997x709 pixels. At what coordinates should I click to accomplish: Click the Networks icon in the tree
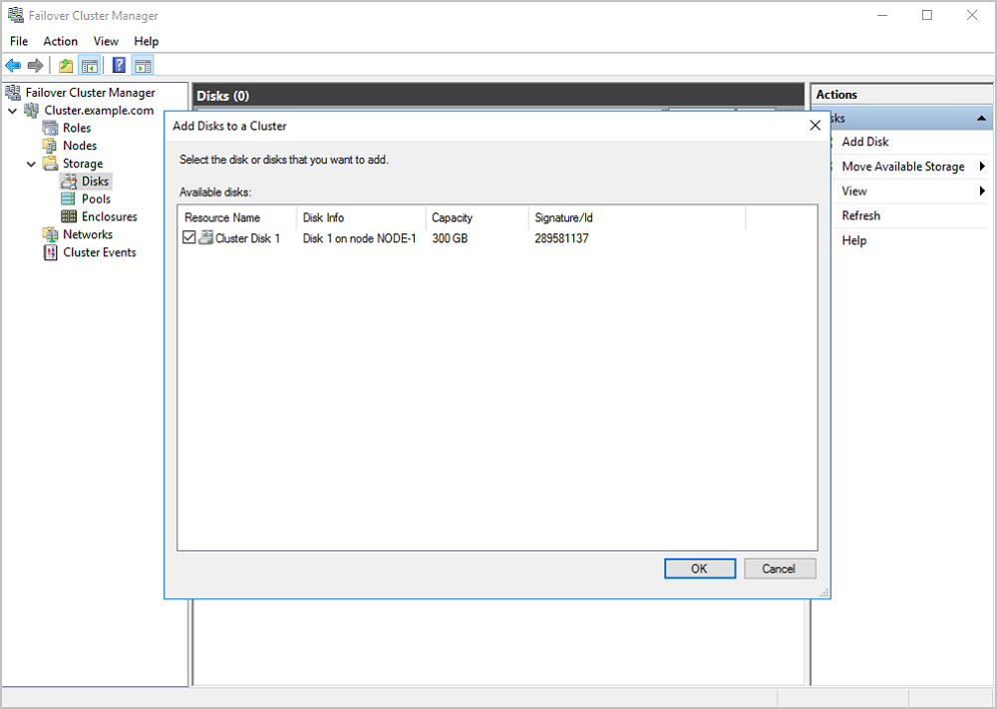coord(50,234)
